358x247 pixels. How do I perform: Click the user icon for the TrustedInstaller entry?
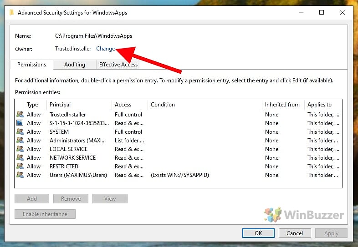tap(20, 114)
